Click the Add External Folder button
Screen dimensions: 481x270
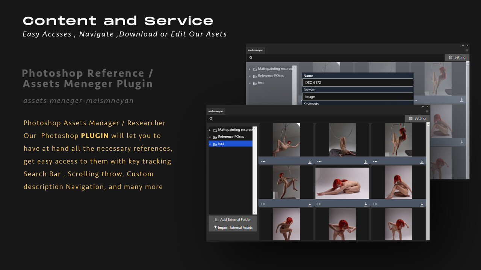(x=233, y=220)
